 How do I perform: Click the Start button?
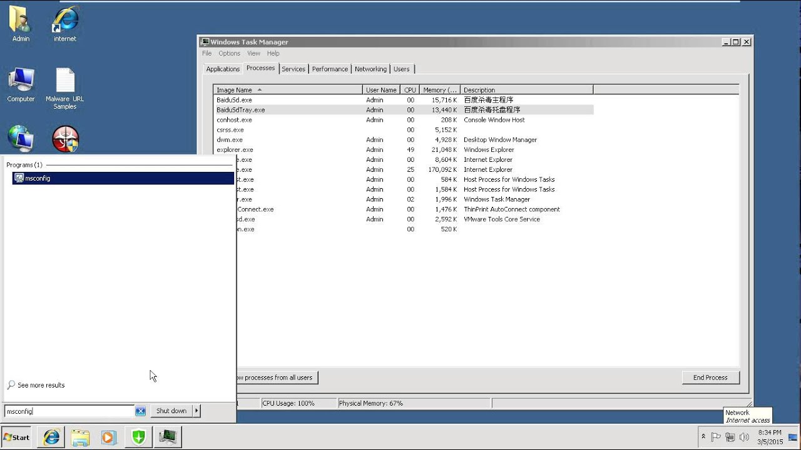click(x=17, y=437)
